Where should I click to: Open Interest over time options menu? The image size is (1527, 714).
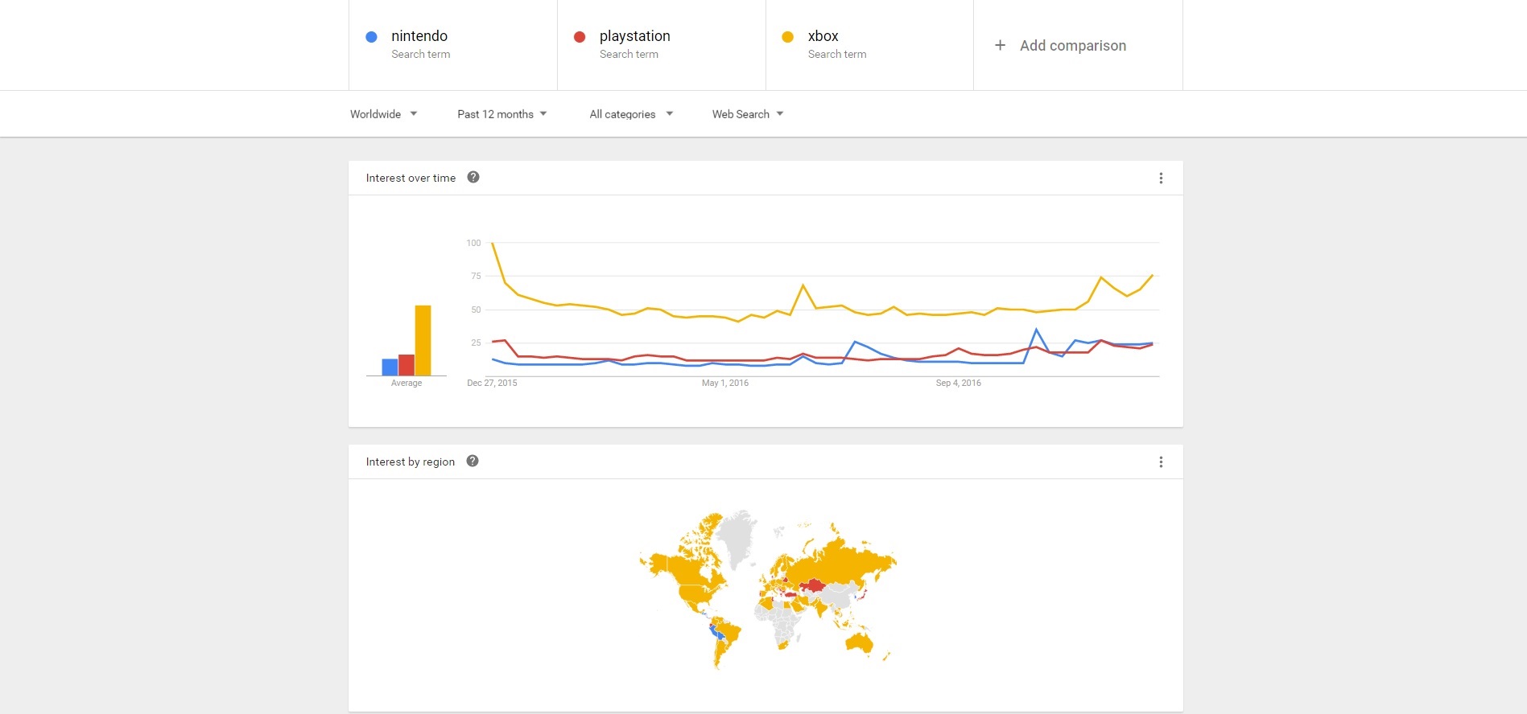pyautogui.click(x=1161, y=178)
